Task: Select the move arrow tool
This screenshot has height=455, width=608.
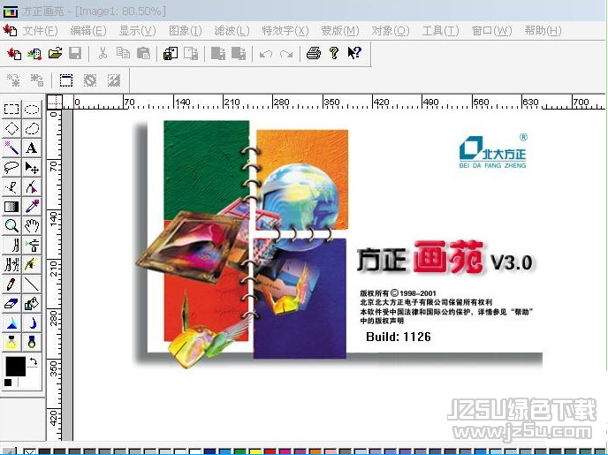Action: 32,168
